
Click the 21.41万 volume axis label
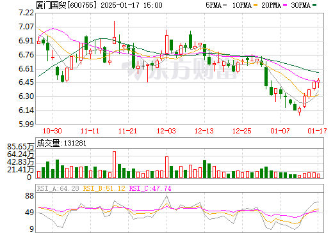pyautogui.click(x=20, y=170)
